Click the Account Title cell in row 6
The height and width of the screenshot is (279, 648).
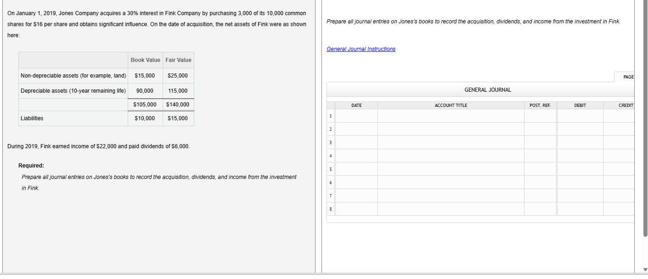(x=451, y=182)
